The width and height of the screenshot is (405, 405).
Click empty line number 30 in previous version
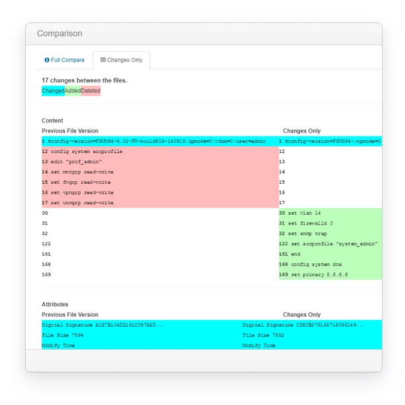point(45,213)
